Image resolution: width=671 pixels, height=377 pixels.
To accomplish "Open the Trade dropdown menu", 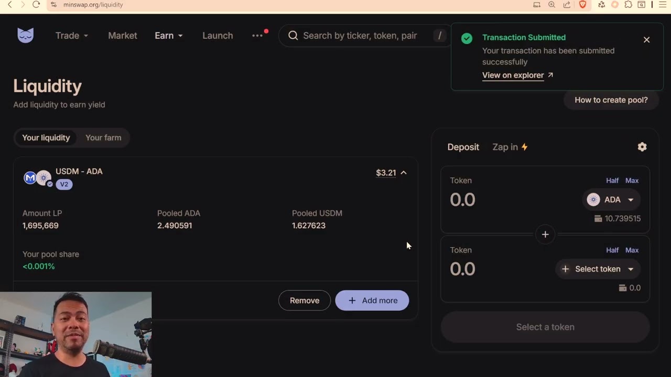I will pos(72,36).
